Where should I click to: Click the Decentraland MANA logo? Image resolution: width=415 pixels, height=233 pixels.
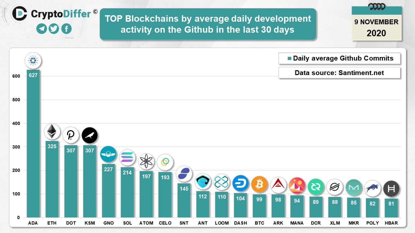point(297,185)
